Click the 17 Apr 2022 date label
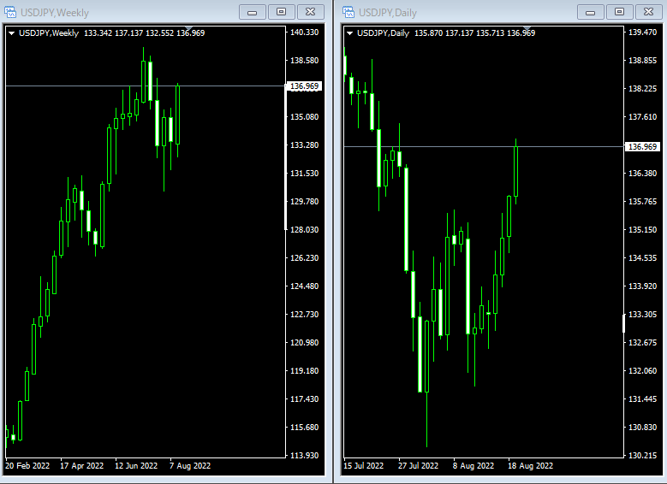The width and height of the screenshot is (667, 484). pyautogui.click(x=81, y=466)
